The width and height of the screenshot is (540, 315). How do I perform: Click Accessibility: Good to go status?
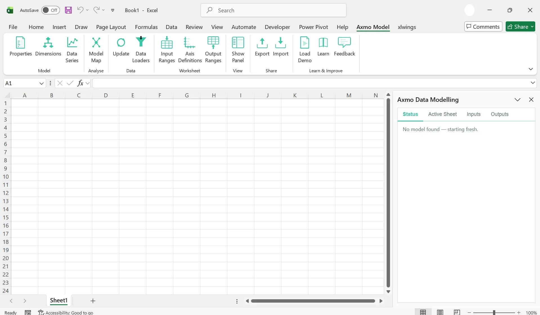[x=66, y=312]
